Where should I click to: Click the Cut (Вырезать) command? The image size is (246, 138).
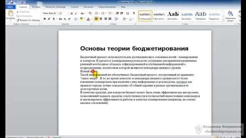click(23, 12)
